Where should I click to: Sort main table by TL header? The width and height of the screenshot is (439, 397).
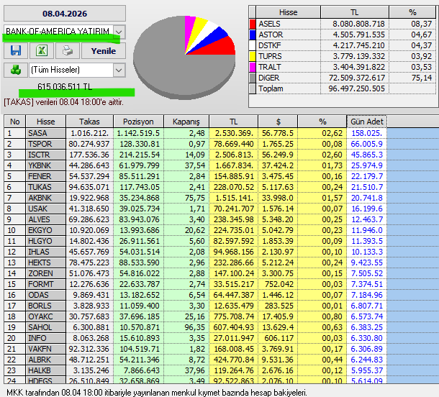(x=233, y=122)
